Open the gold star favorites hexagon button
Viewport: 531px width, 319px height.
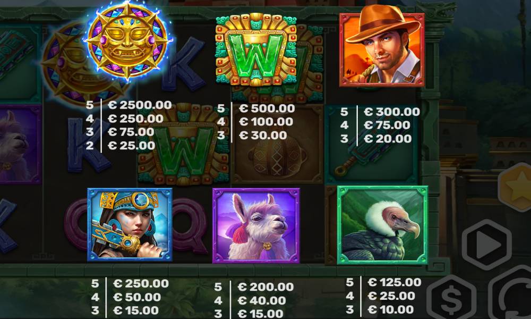tap(517, 187)
